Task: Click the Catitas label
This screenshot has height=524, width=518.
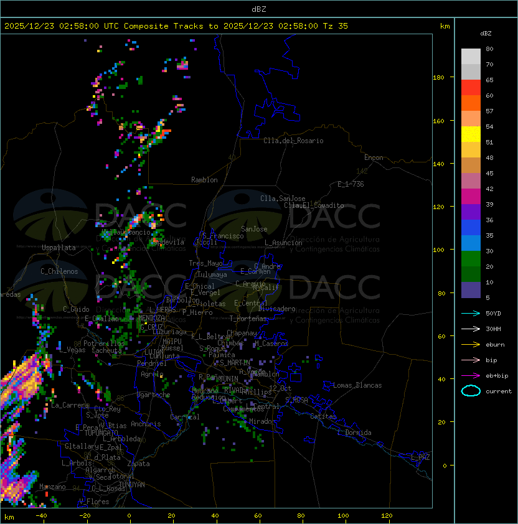Action: 323,416
